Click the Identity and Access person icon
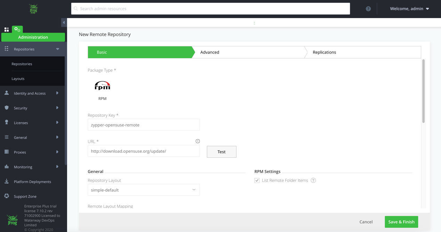The image size is (441, 232). [x=7, y=93]
